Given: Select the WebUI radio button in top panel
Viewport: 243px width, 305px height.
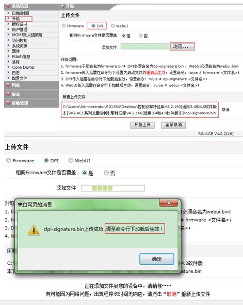Looking at the screenshot, I should 113,26.
